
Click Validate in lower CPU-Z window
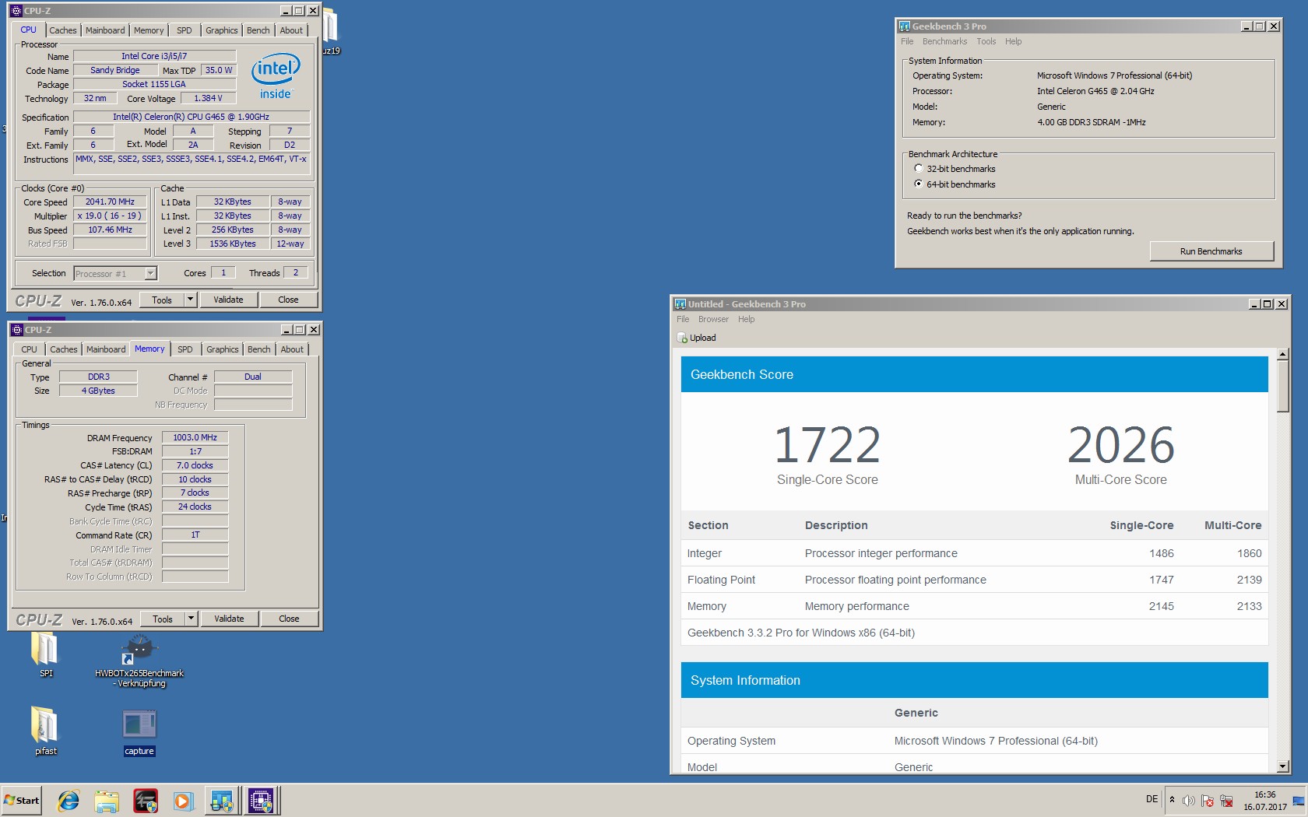click(x=229, y=619)
